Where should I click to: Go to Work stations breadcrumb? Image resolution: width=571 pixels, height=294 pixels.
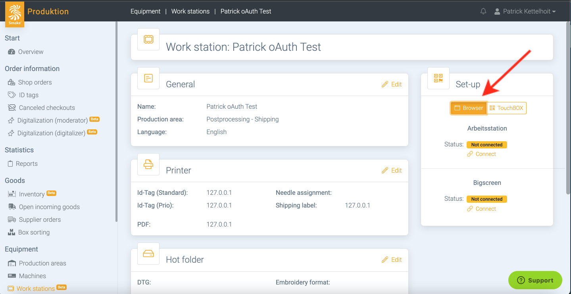190,12
